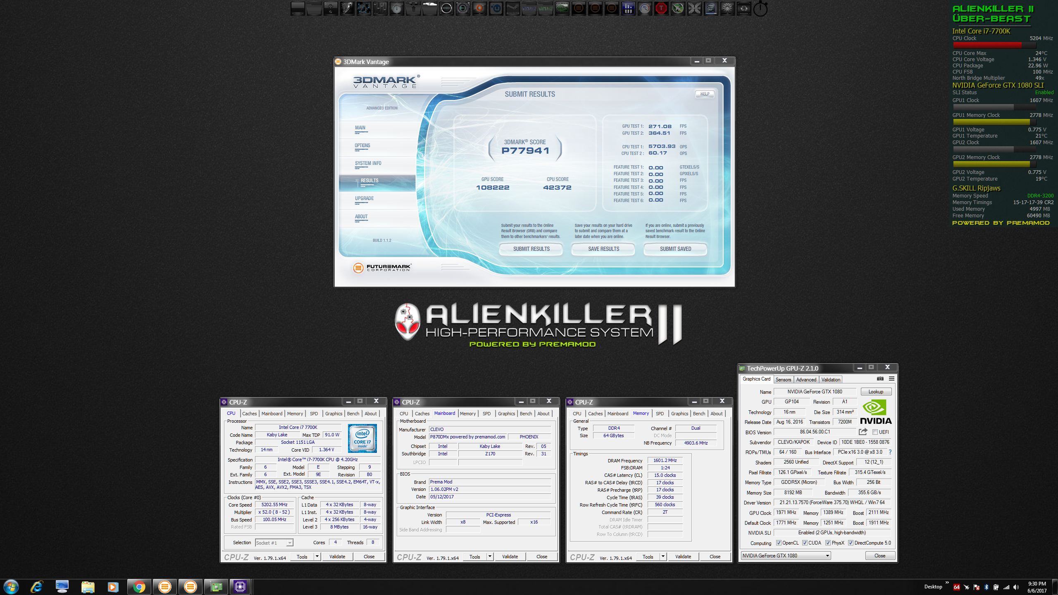Click the Submit Results button
Screen dimensions: 1058x595
531,249
